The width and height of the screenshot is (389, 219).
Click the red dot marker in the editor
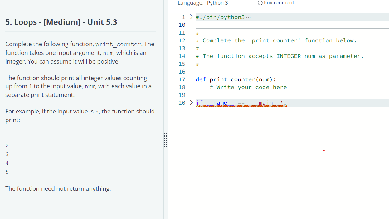(x=324, y=150)
